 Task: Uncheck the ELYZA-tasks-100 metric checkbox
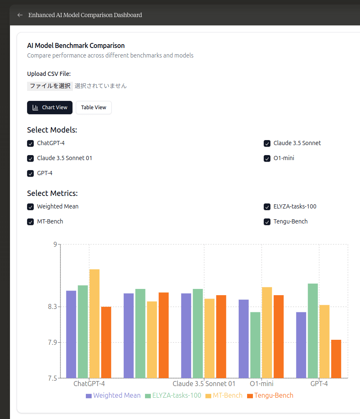[267, 207]
